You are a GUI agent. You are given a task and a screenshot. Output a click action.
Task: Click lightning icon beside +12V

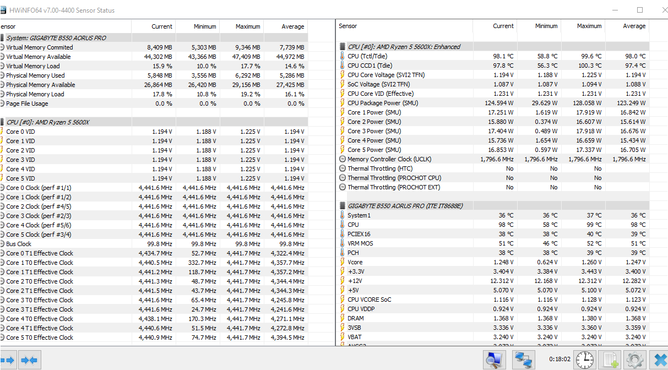pyautogui.click(x=343, y=281)
